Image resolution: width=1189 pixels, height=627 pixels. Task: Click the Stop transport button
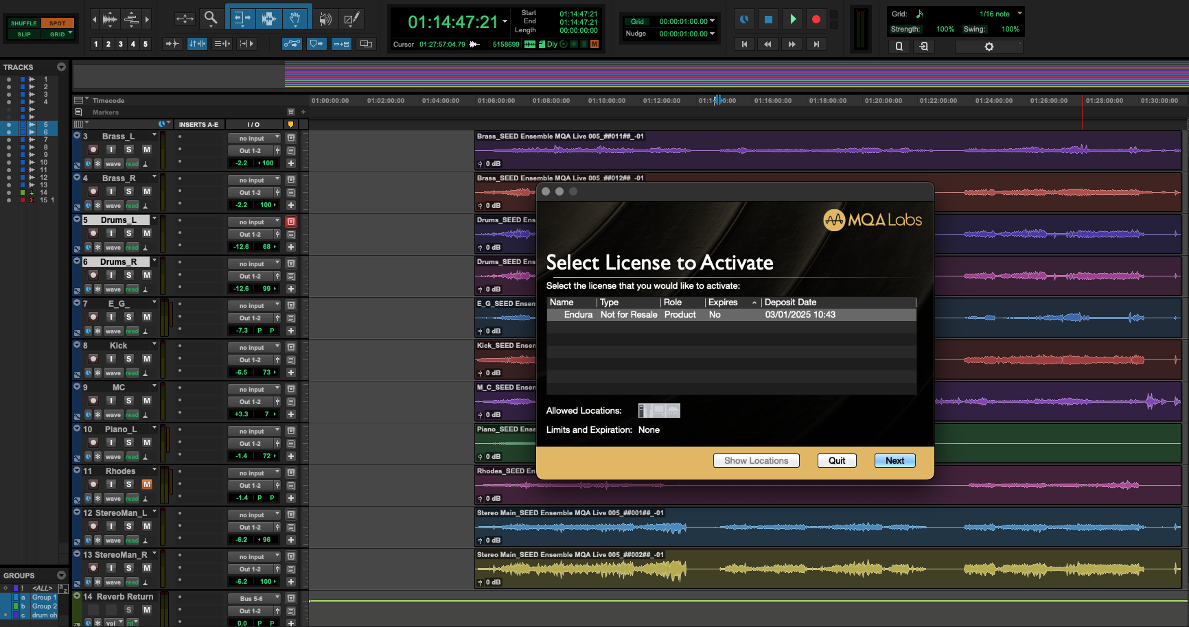click(x=768, y=19)
